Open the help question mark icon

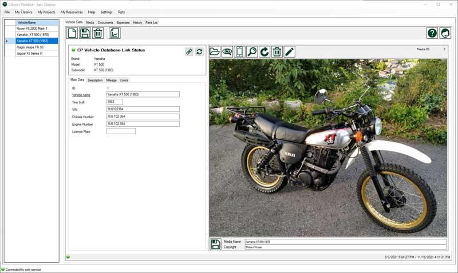coord(432,33)
